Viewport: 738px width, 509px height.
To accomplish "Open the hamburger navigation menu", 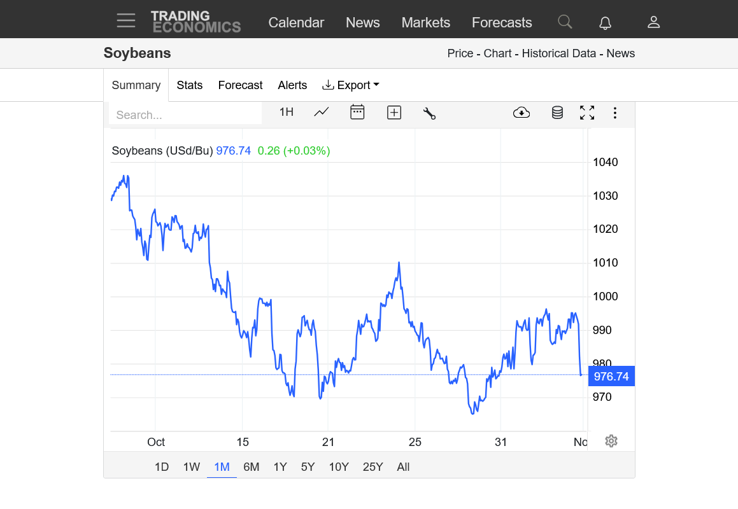I will [126, 21].
